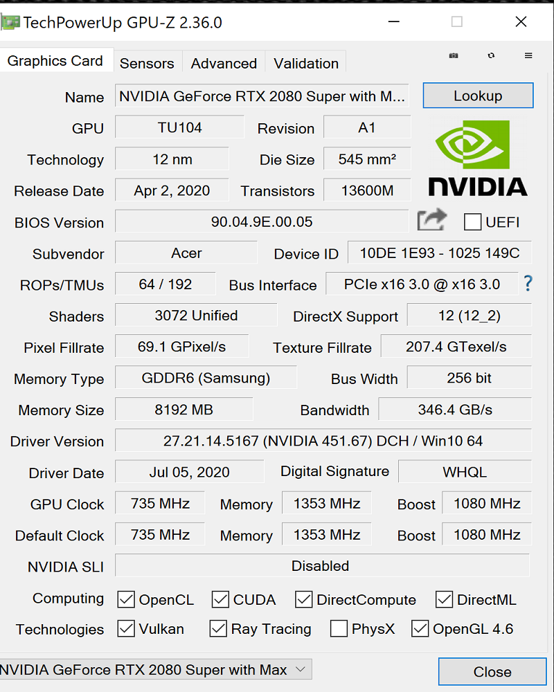Click the BIOS share/export arrow icon
Screen dimensions: 554x692
(x=432, y=219)
